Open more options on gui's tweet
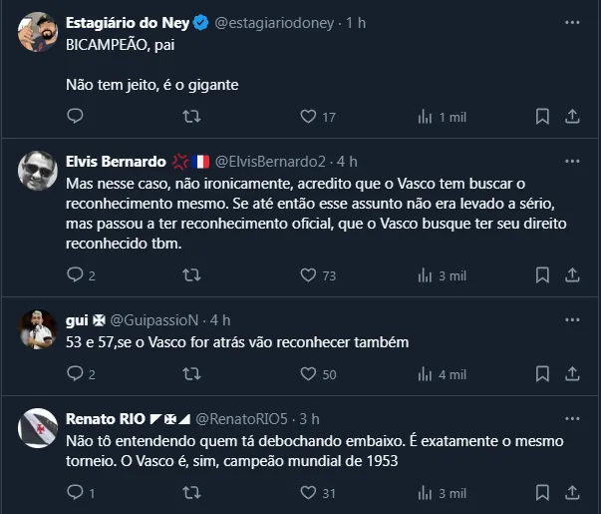Screen dimensions: 601x514 572,319
